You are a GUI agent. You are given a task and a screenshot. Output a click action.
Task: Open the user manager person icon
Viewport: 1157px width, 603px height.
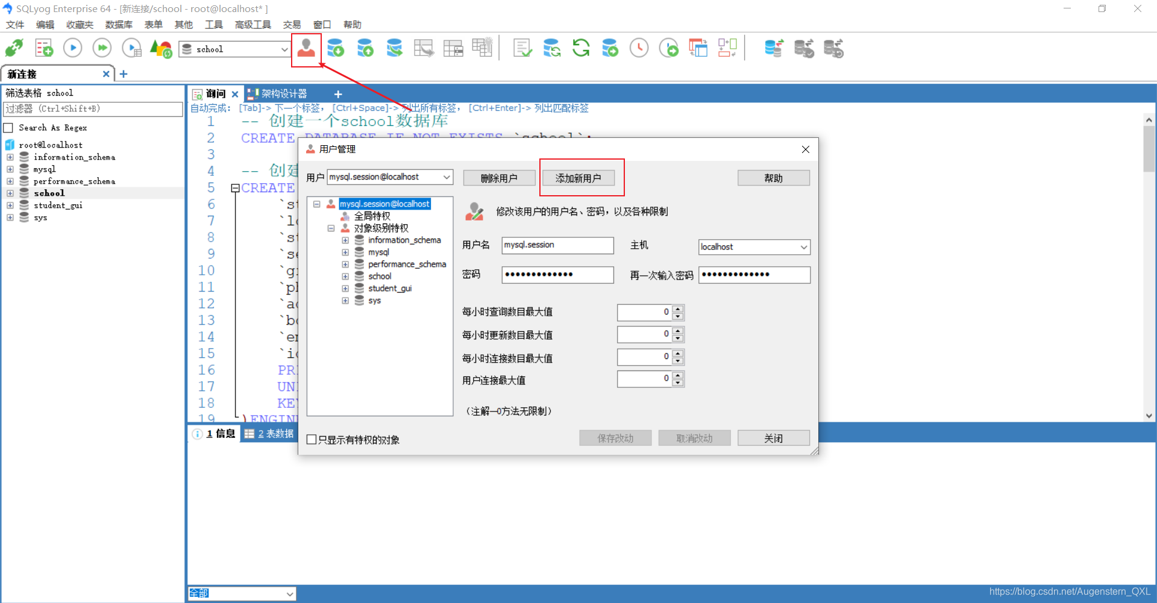point(306,48)
